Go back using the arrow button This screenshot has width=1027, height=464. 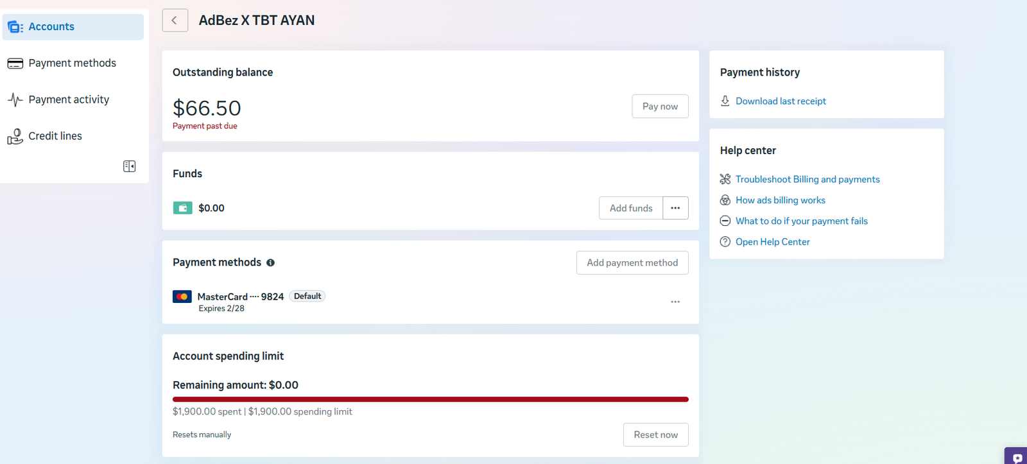click(x=175, y=21)
